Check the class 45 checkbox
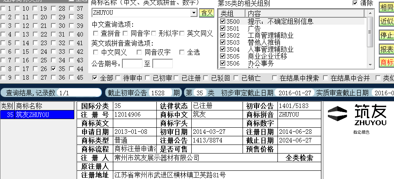 pos(72,77)
